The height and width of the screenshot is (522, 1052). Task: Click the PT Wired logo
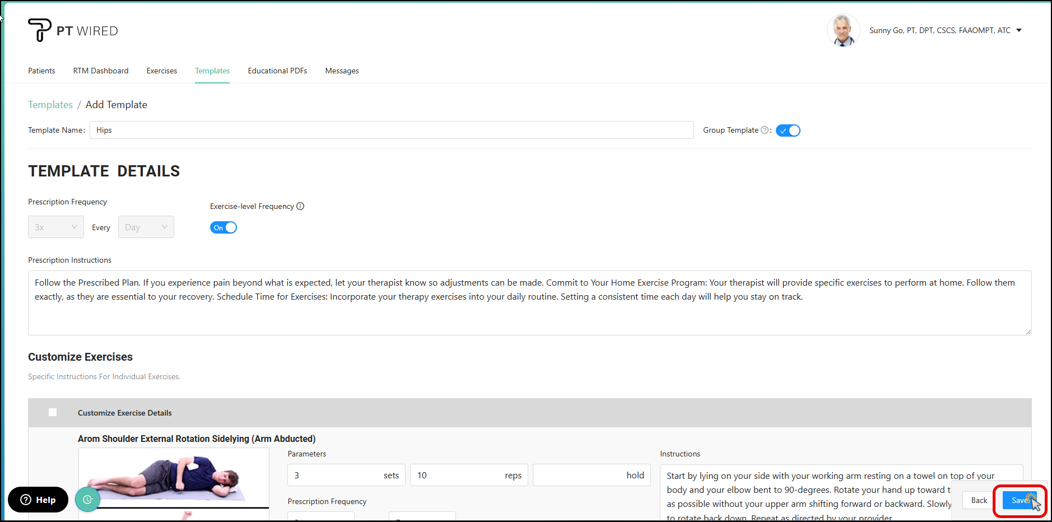click(73, 30)
